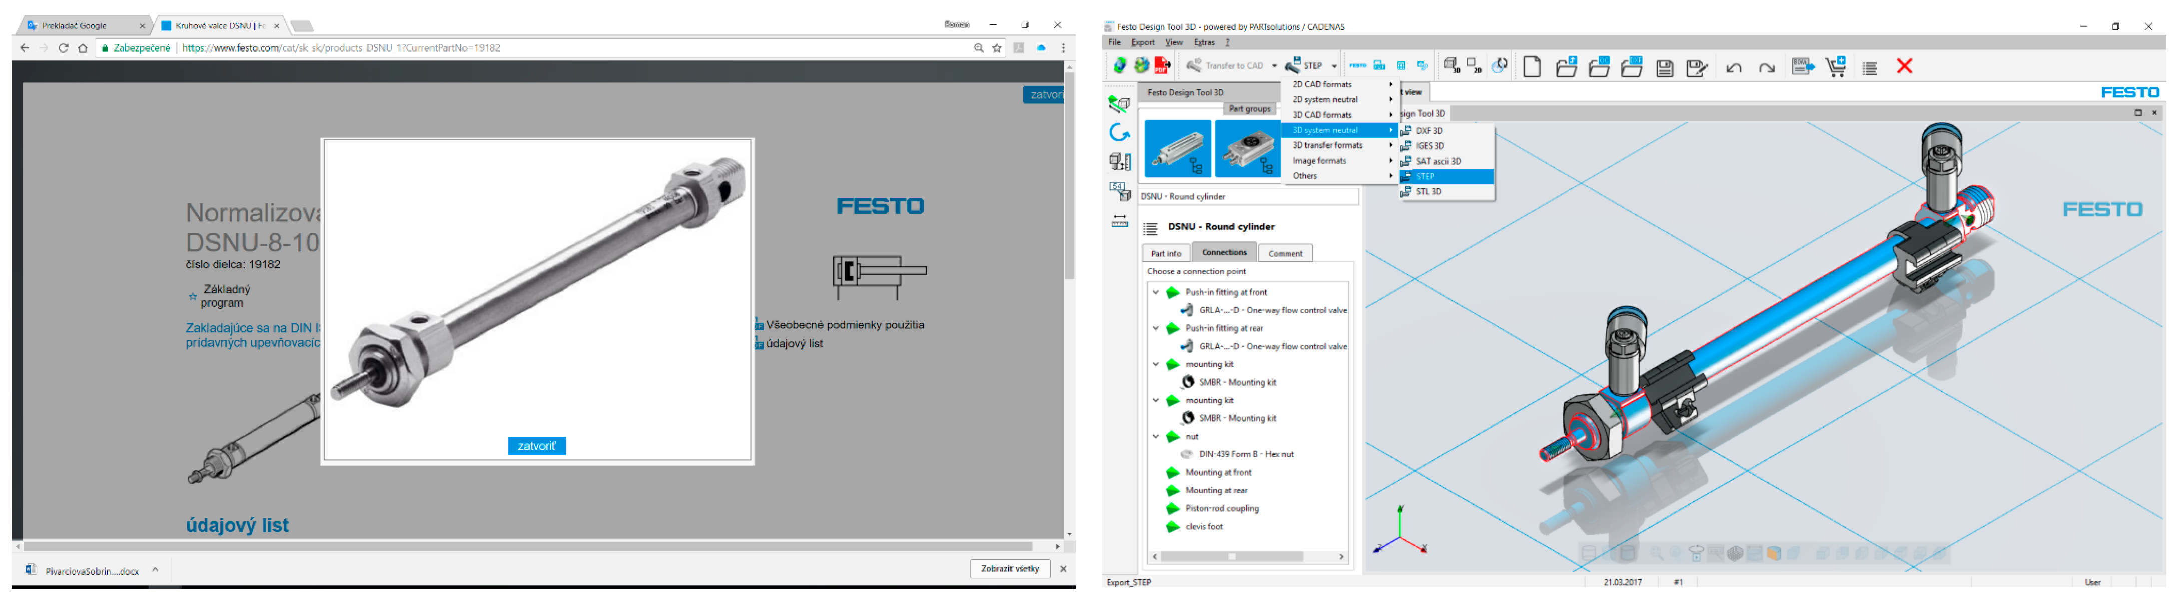
Task: Switch to the Part info tab
Action: [1166, 253]
